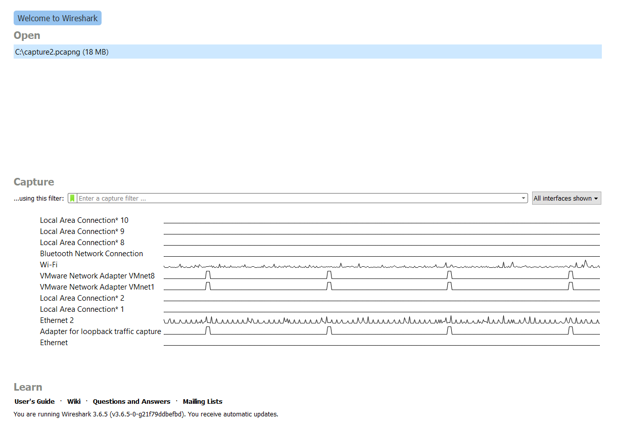Click the Wi-Fi traffic sparkline graph
This screenshot has height=425, width=617.
(382, 265)
